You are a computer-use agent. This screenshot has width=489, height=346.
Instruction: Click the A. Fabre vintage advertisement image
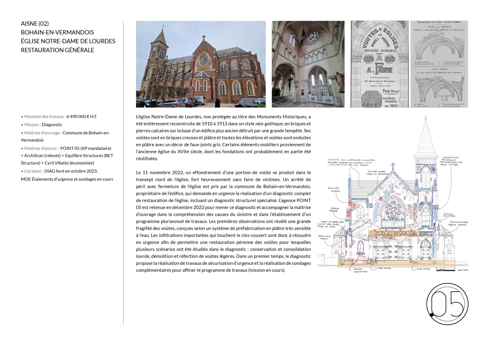(x=379, y=64)
